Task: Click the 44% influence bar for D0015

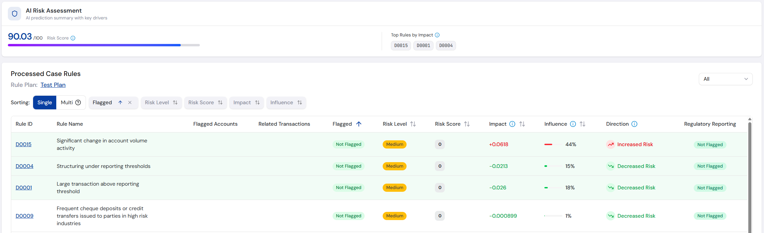Action: click(x=553, y=144)
